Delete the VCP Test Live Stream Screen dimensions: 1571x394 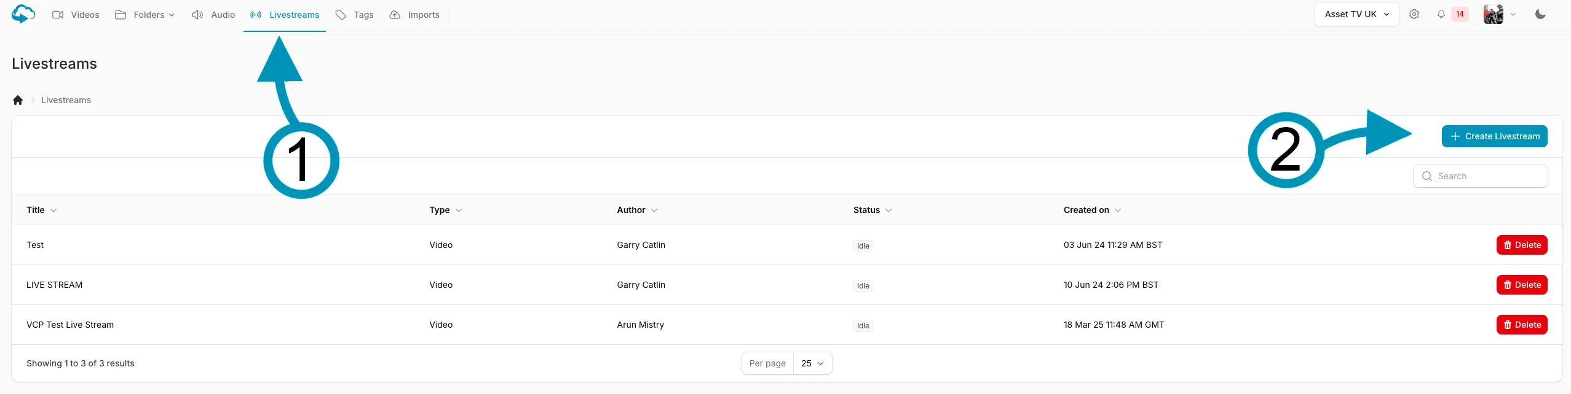1521,325
